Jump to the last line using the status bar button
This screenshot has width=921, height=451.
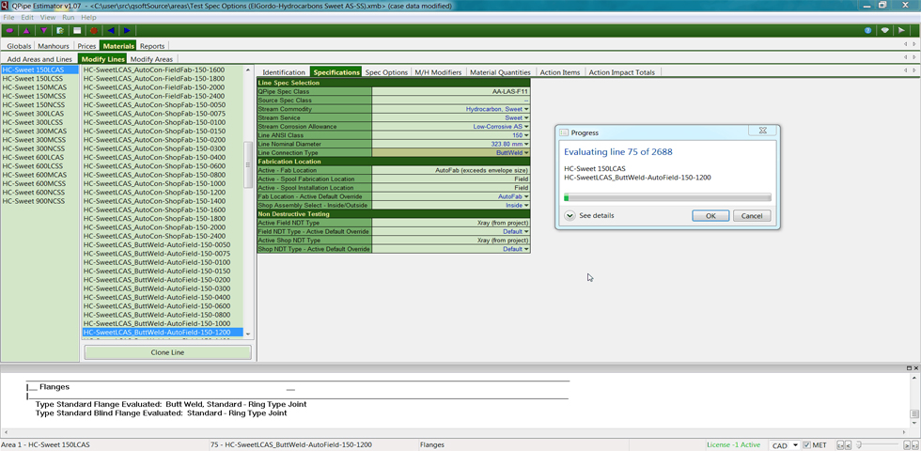click(915, 445)
